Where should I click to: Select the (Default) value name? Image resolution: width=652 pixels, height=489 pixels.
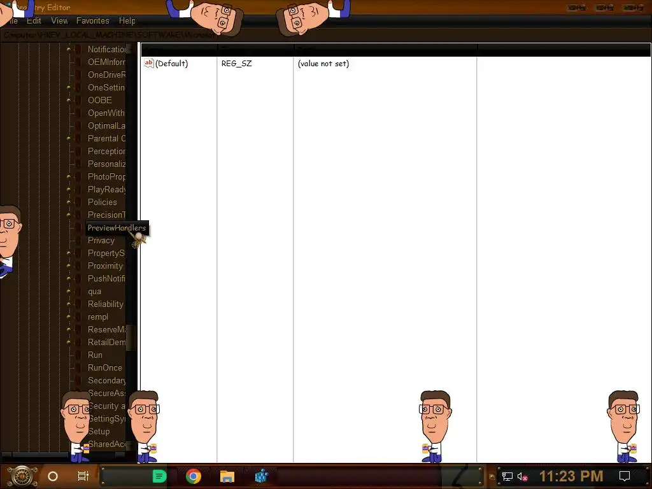[x=172, y=64]
